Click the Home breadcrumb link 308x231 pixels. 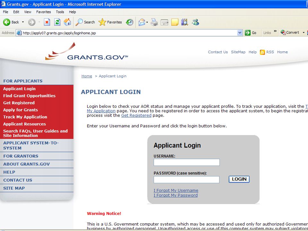point(87,76)
